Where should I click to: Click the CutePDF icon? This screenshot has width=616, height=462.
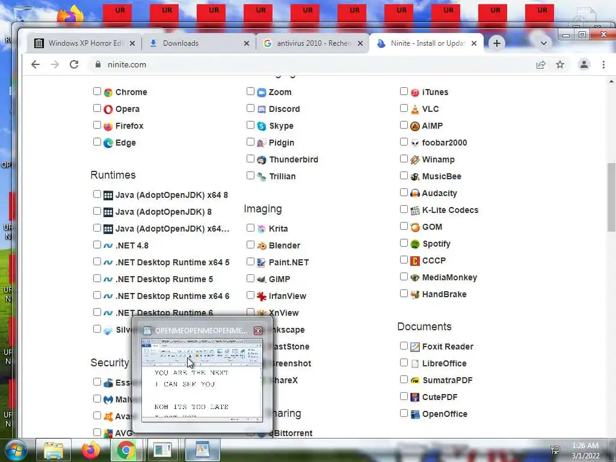tap(415, 397)
